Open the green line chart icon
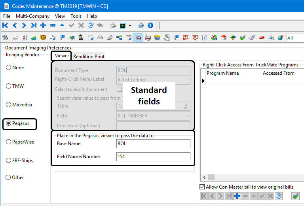The image size is (304, 206). [x=34, y=38]
